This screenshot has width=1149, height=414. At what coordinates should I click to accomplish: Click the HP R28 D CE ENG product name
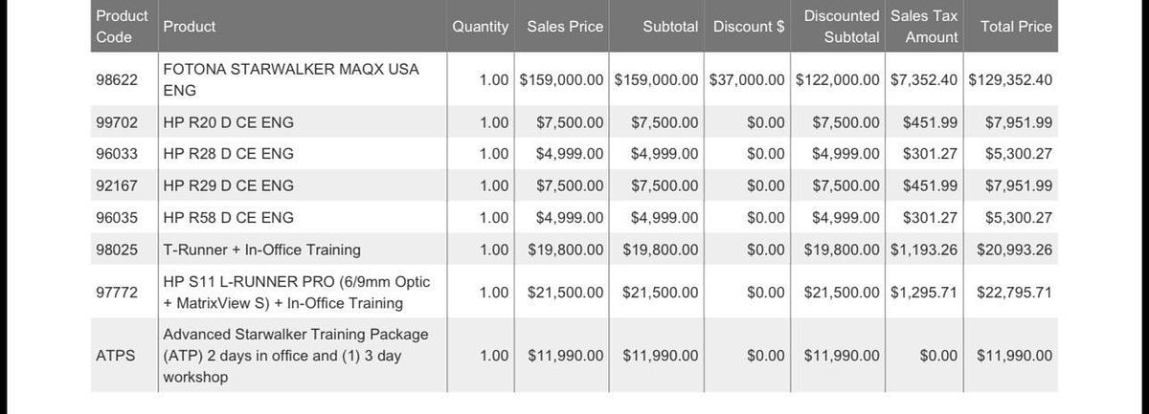(x=229, y=154)
